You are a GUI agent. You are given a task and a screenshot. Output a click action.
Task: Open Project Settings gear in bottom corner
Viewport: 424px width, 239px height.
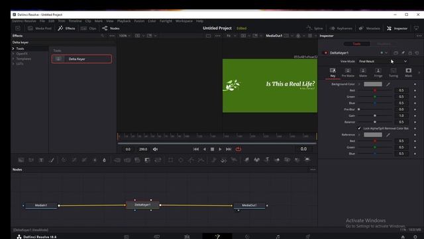[415, 237]
